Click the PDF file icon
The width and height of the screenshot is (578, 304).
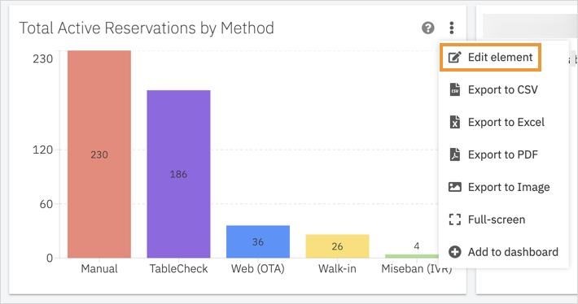point(455,154)
